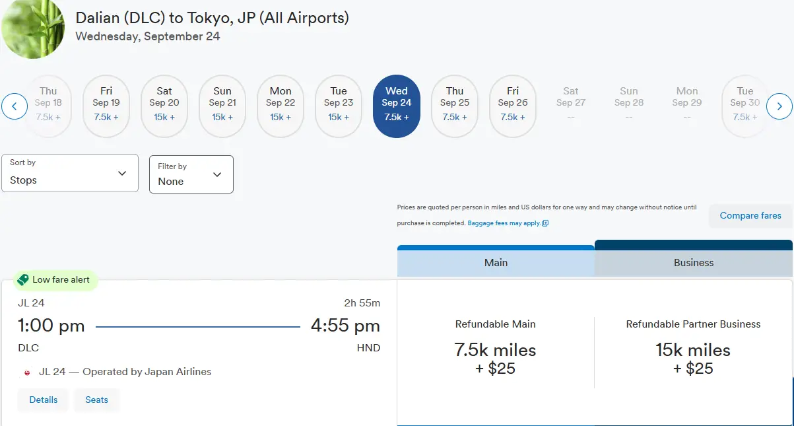Switch to the Main fare tab

(x=496, y=262)
